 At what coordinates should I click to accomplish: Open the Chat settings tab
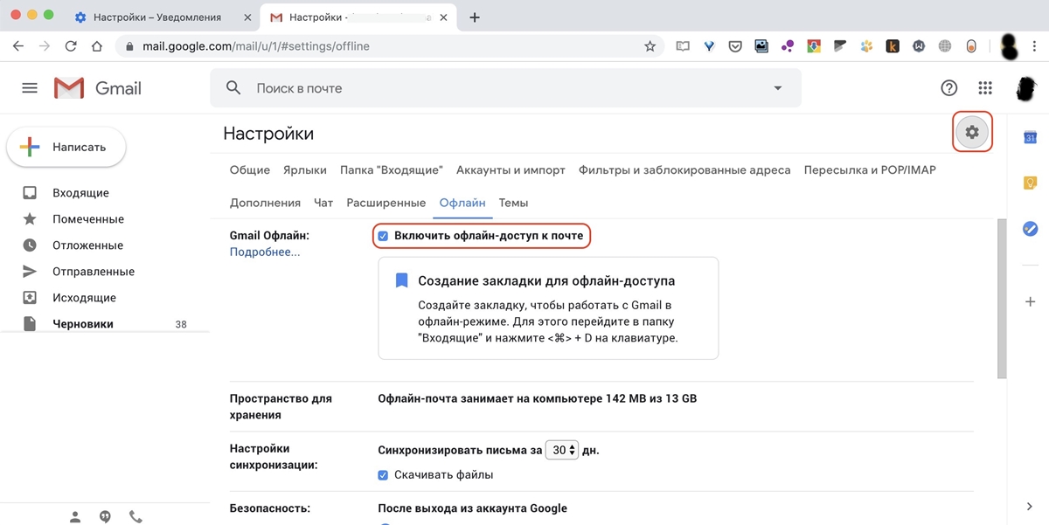pos(323,203)
